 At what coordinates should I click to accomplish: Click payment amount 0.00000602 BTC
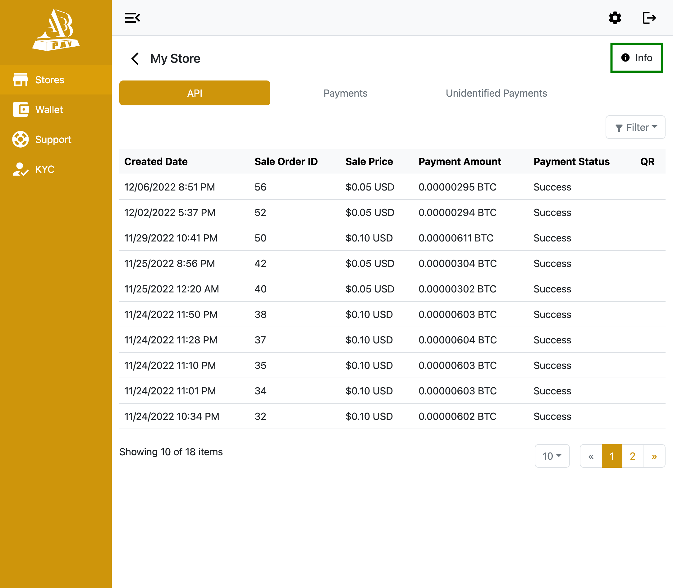pos(457,416)
